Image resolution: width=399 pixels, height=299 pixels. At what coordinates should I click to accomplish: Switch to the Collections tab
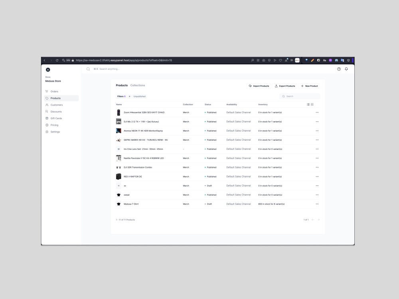click(138, 85)
